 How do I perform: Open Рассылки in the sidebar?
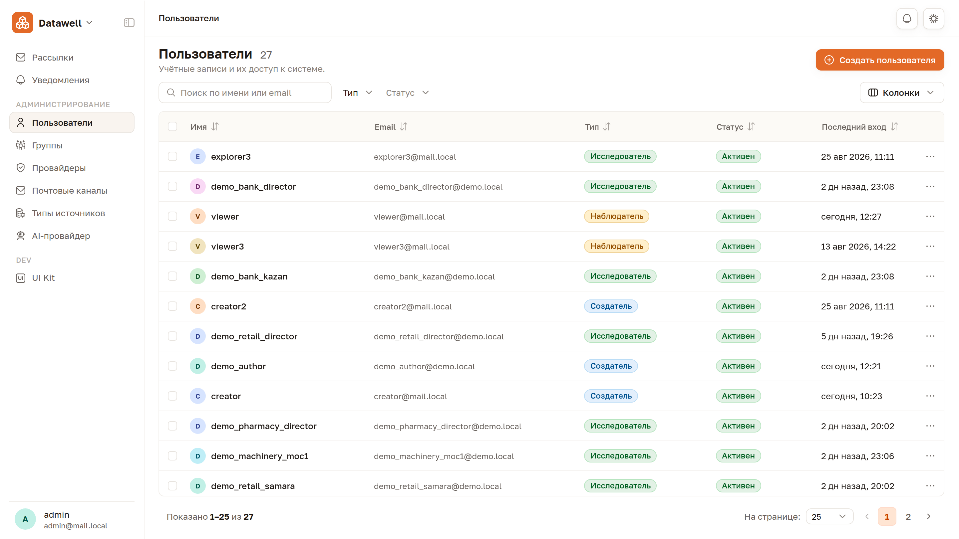coord(72,58)
